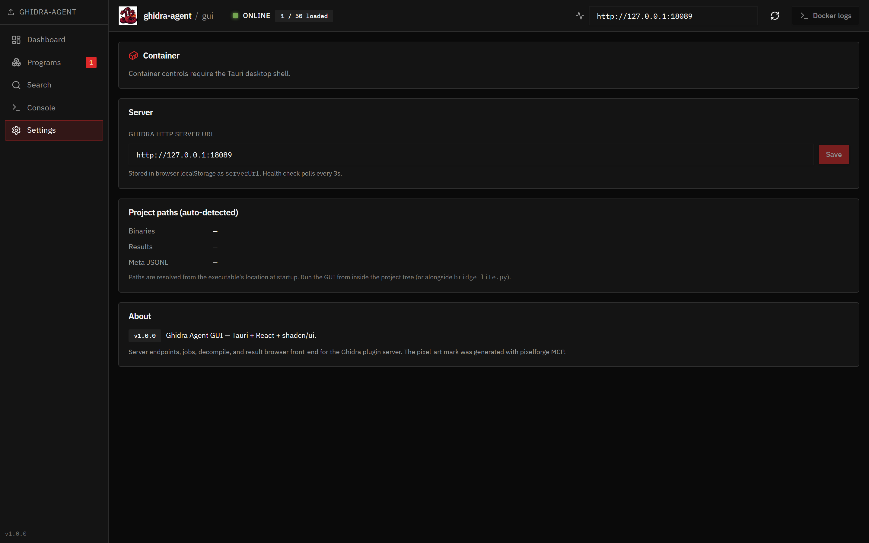The width and height of the screenshot is (869, 543).
Task: Click the Programs sidebar icon
Action: pos(16,62)
